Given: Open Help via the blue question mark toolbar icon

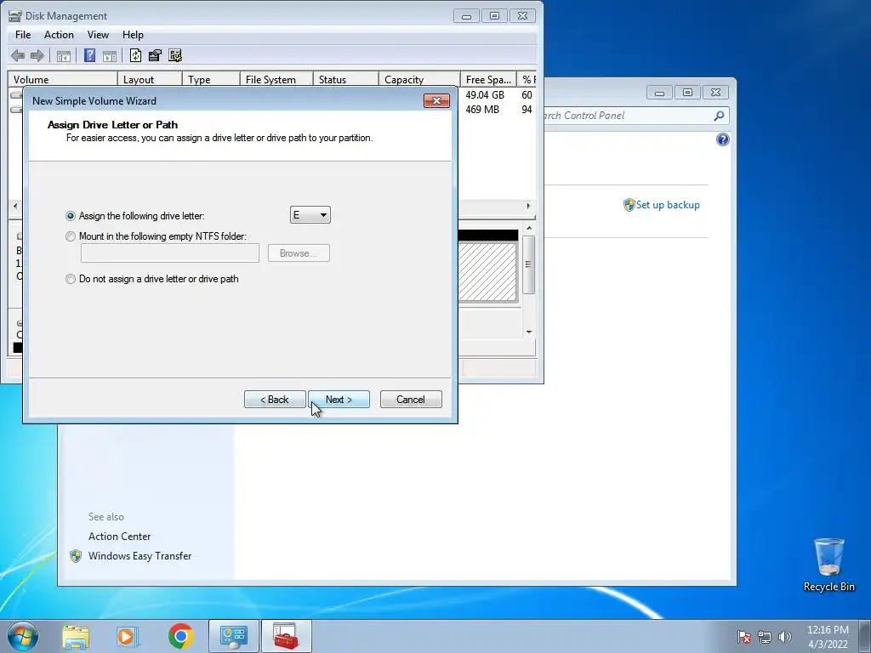Looking at the screenshot, I should tap(89, 55).
